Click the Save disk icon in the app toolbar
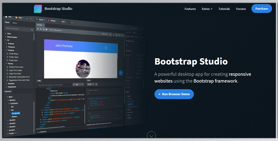This screenshot has width=278, height=141. pyautogui.click(x=27, y=18)
